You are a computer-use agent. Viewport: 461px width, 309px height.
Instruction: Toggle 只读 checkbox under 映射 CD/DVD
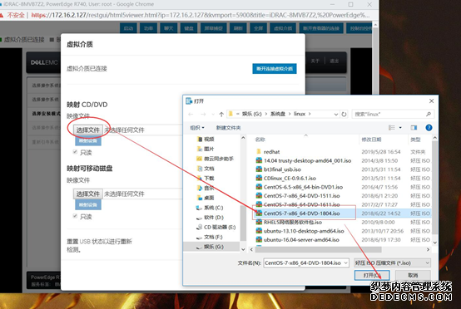75,152
